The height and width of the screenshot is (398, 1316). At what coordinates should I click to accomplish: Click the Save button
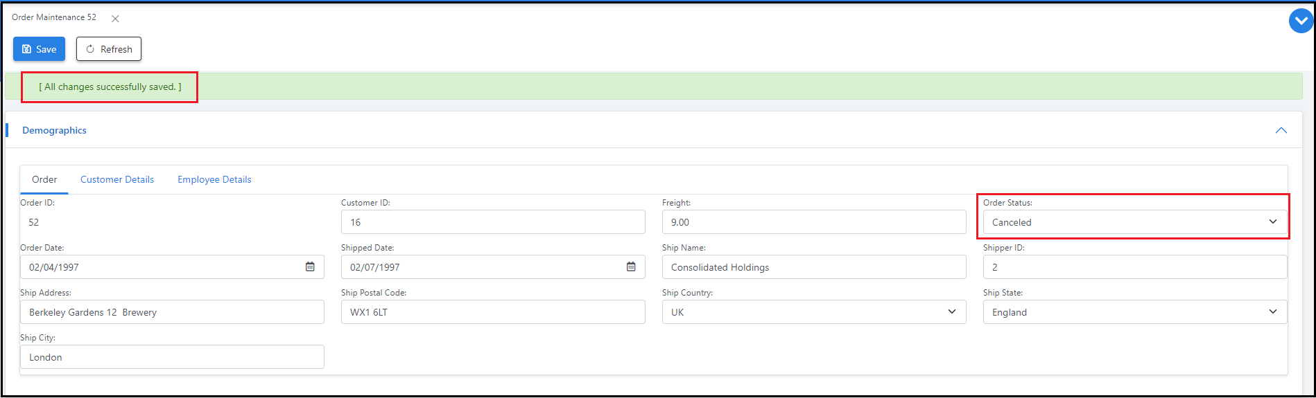(39, 49)
